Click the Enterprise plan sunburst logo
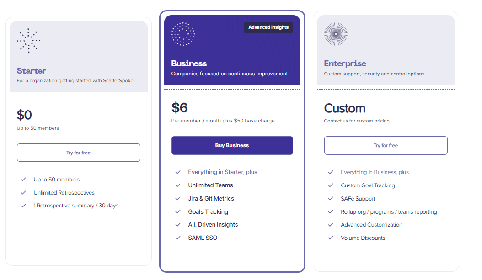Viewport: 482px width, 280px height. (336, 34)
